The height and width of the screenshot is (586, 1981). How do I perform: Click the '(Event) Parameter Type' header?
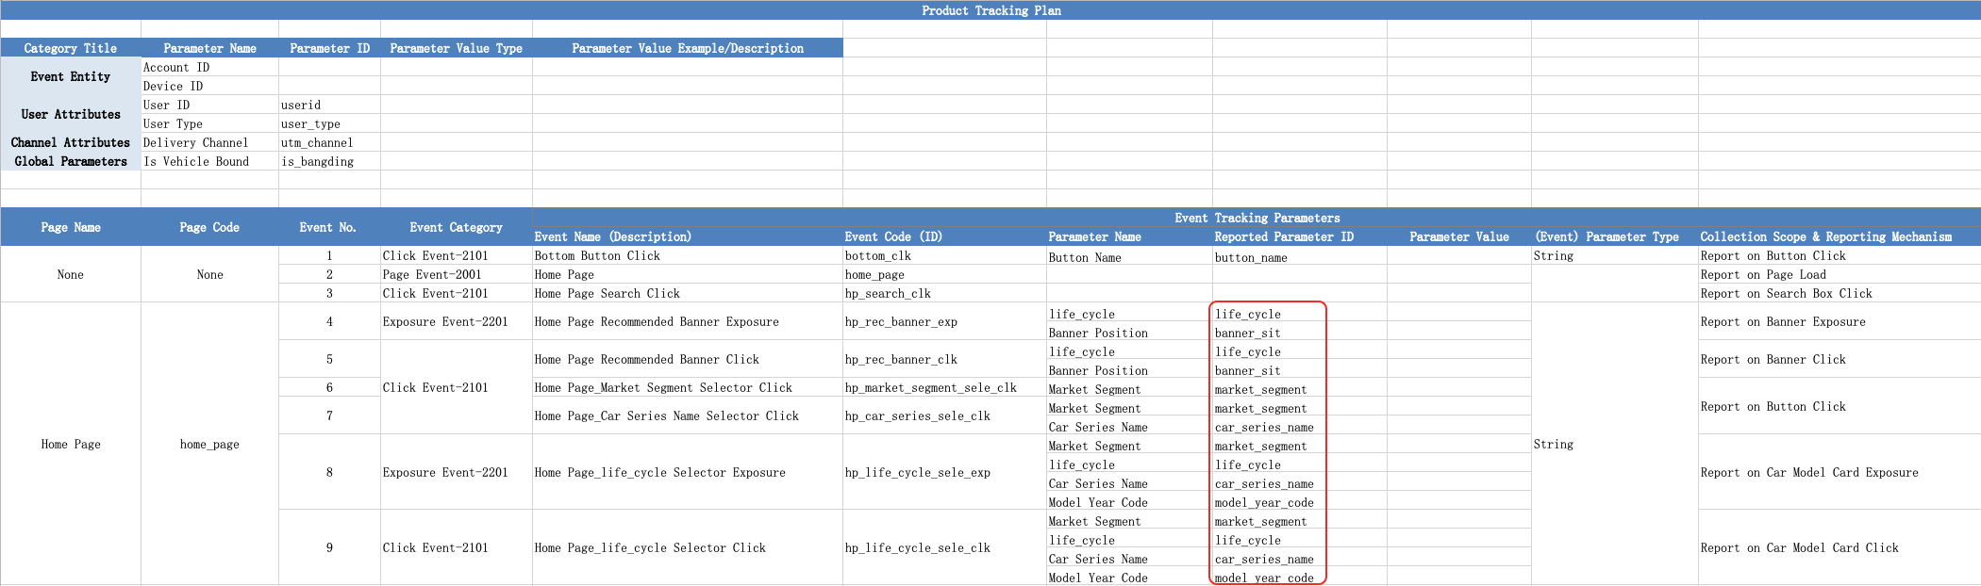click(x=1615, y=236)
